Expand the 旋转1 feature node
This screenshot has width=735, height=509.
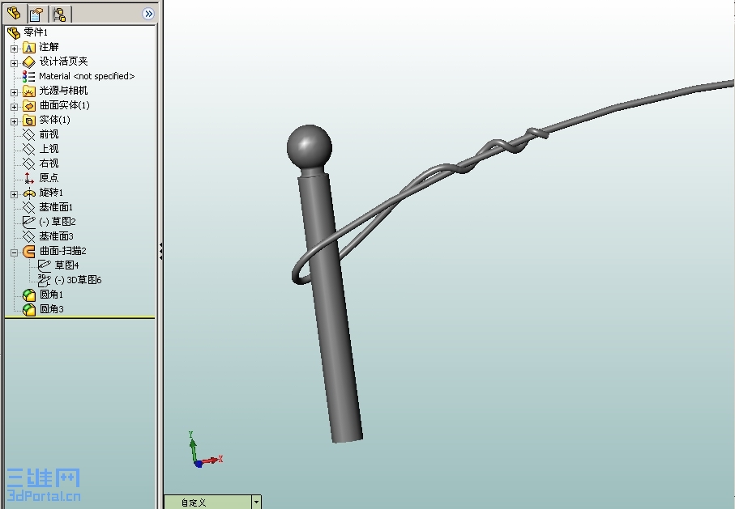click(14, 194)
